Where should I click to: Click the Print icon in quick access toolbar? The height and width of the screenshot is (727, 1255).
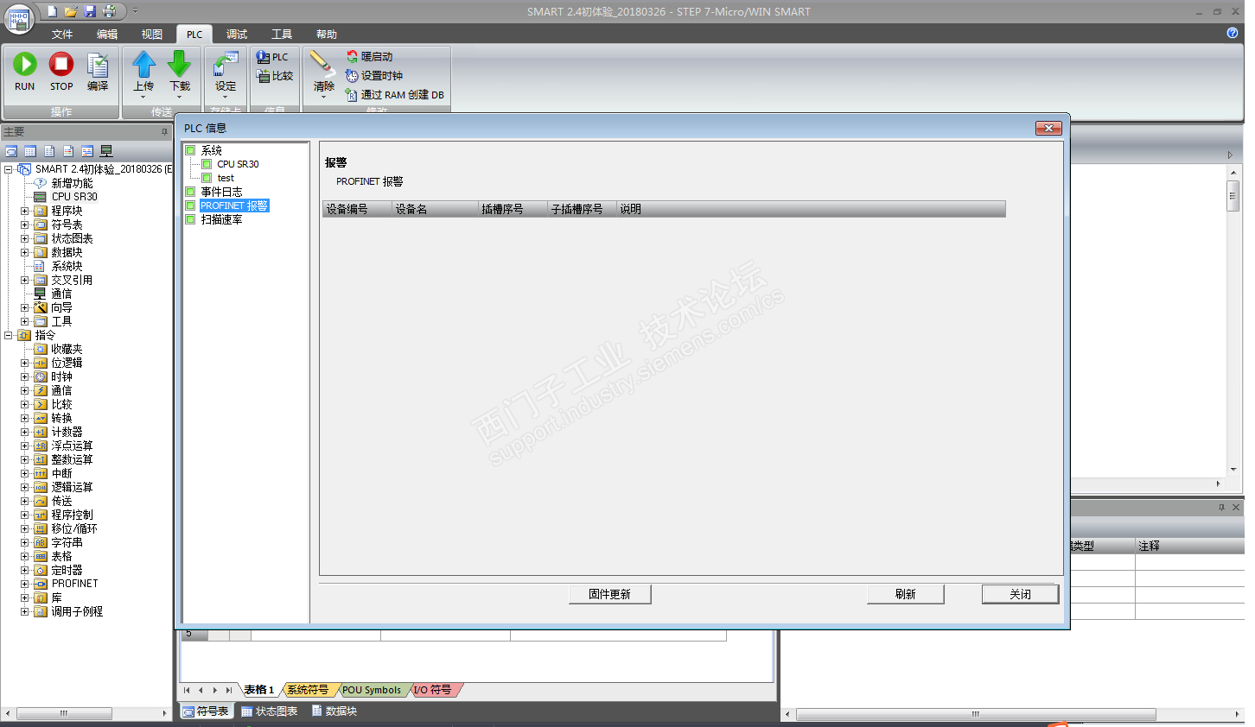click(x=109, y=11)
